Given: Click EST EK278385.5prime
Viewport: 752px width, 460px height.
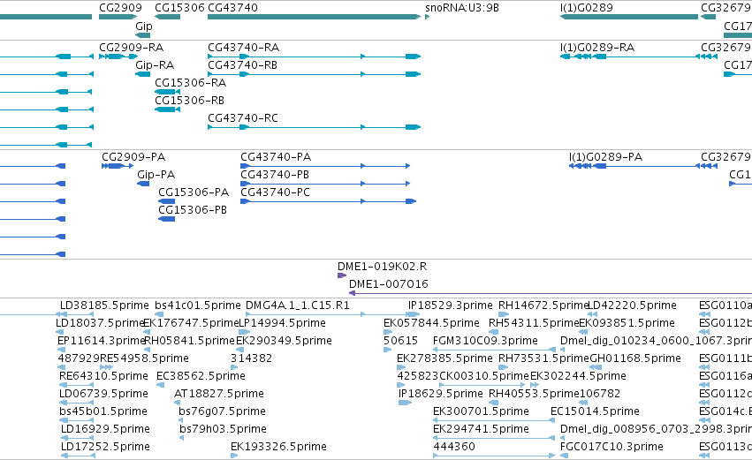Looking at the screenshot, I should coord(444,358).
